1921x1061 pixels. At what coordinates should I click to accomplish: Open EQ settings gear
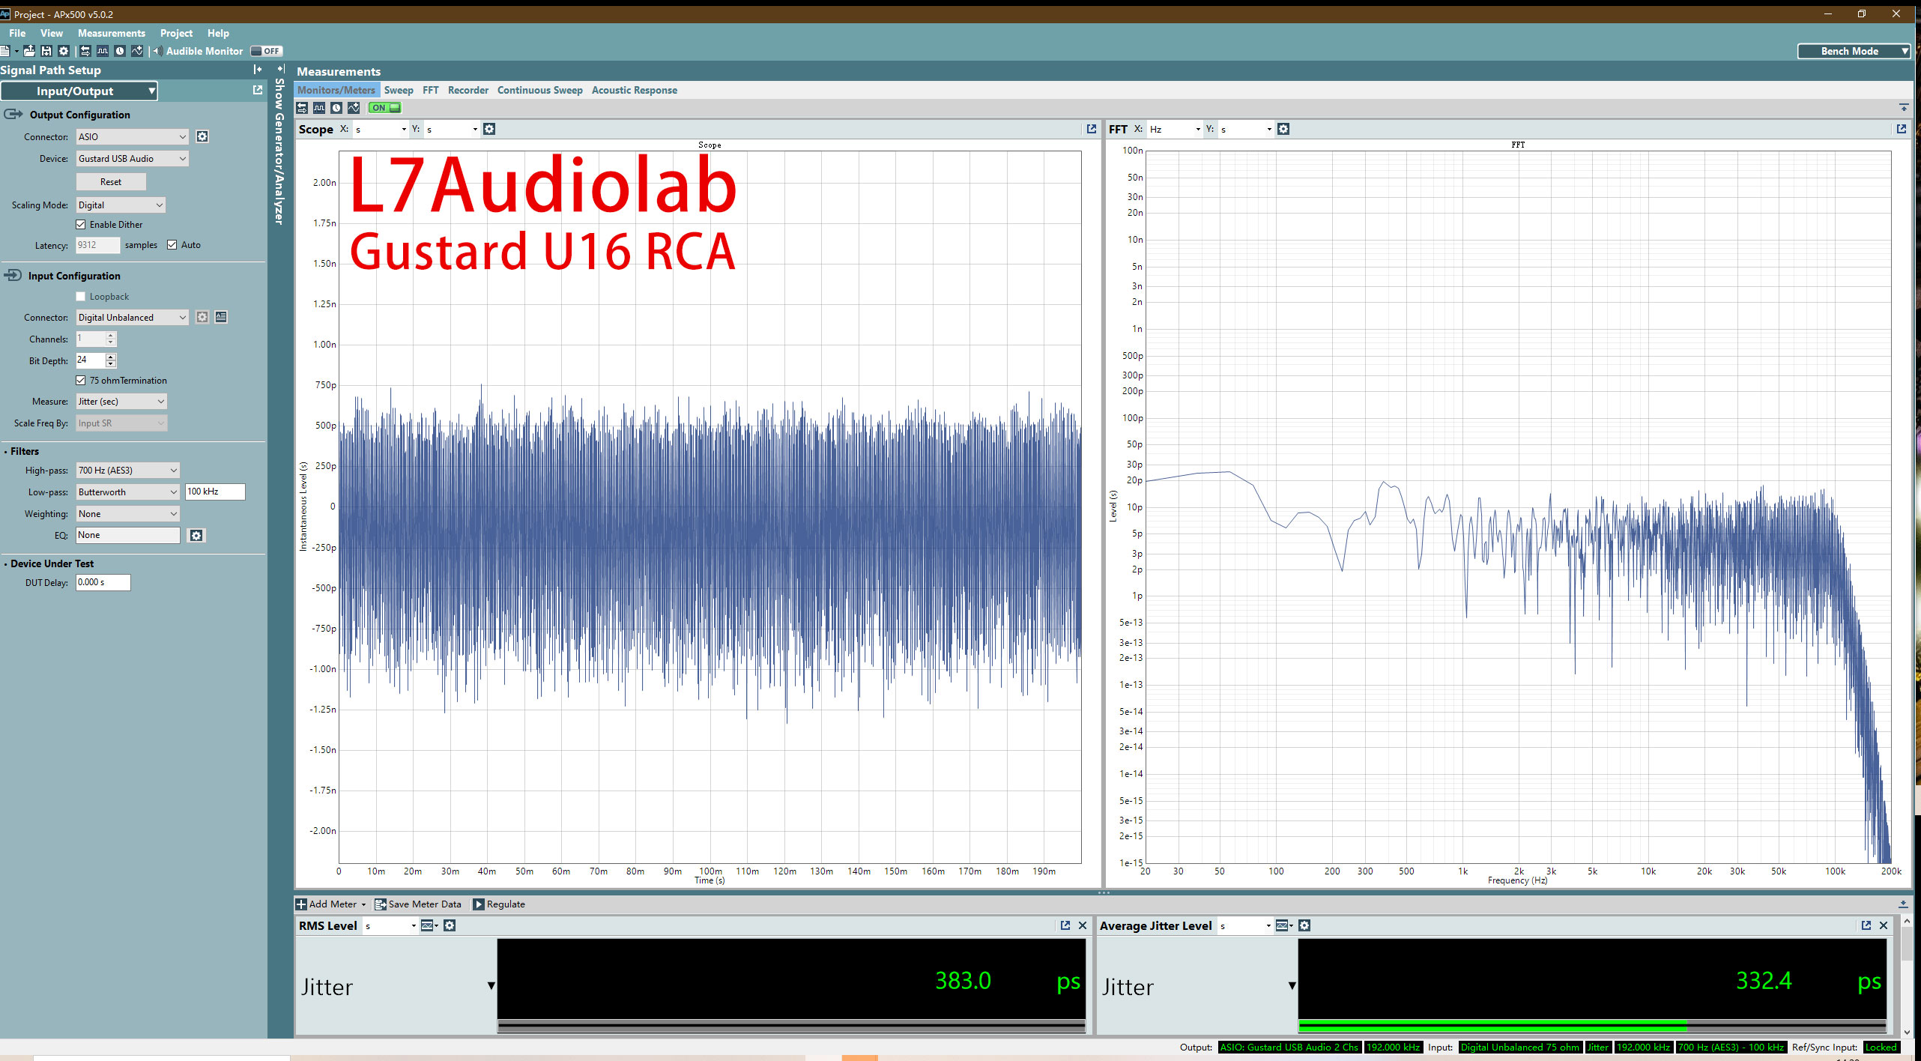[x=196, y=535]
